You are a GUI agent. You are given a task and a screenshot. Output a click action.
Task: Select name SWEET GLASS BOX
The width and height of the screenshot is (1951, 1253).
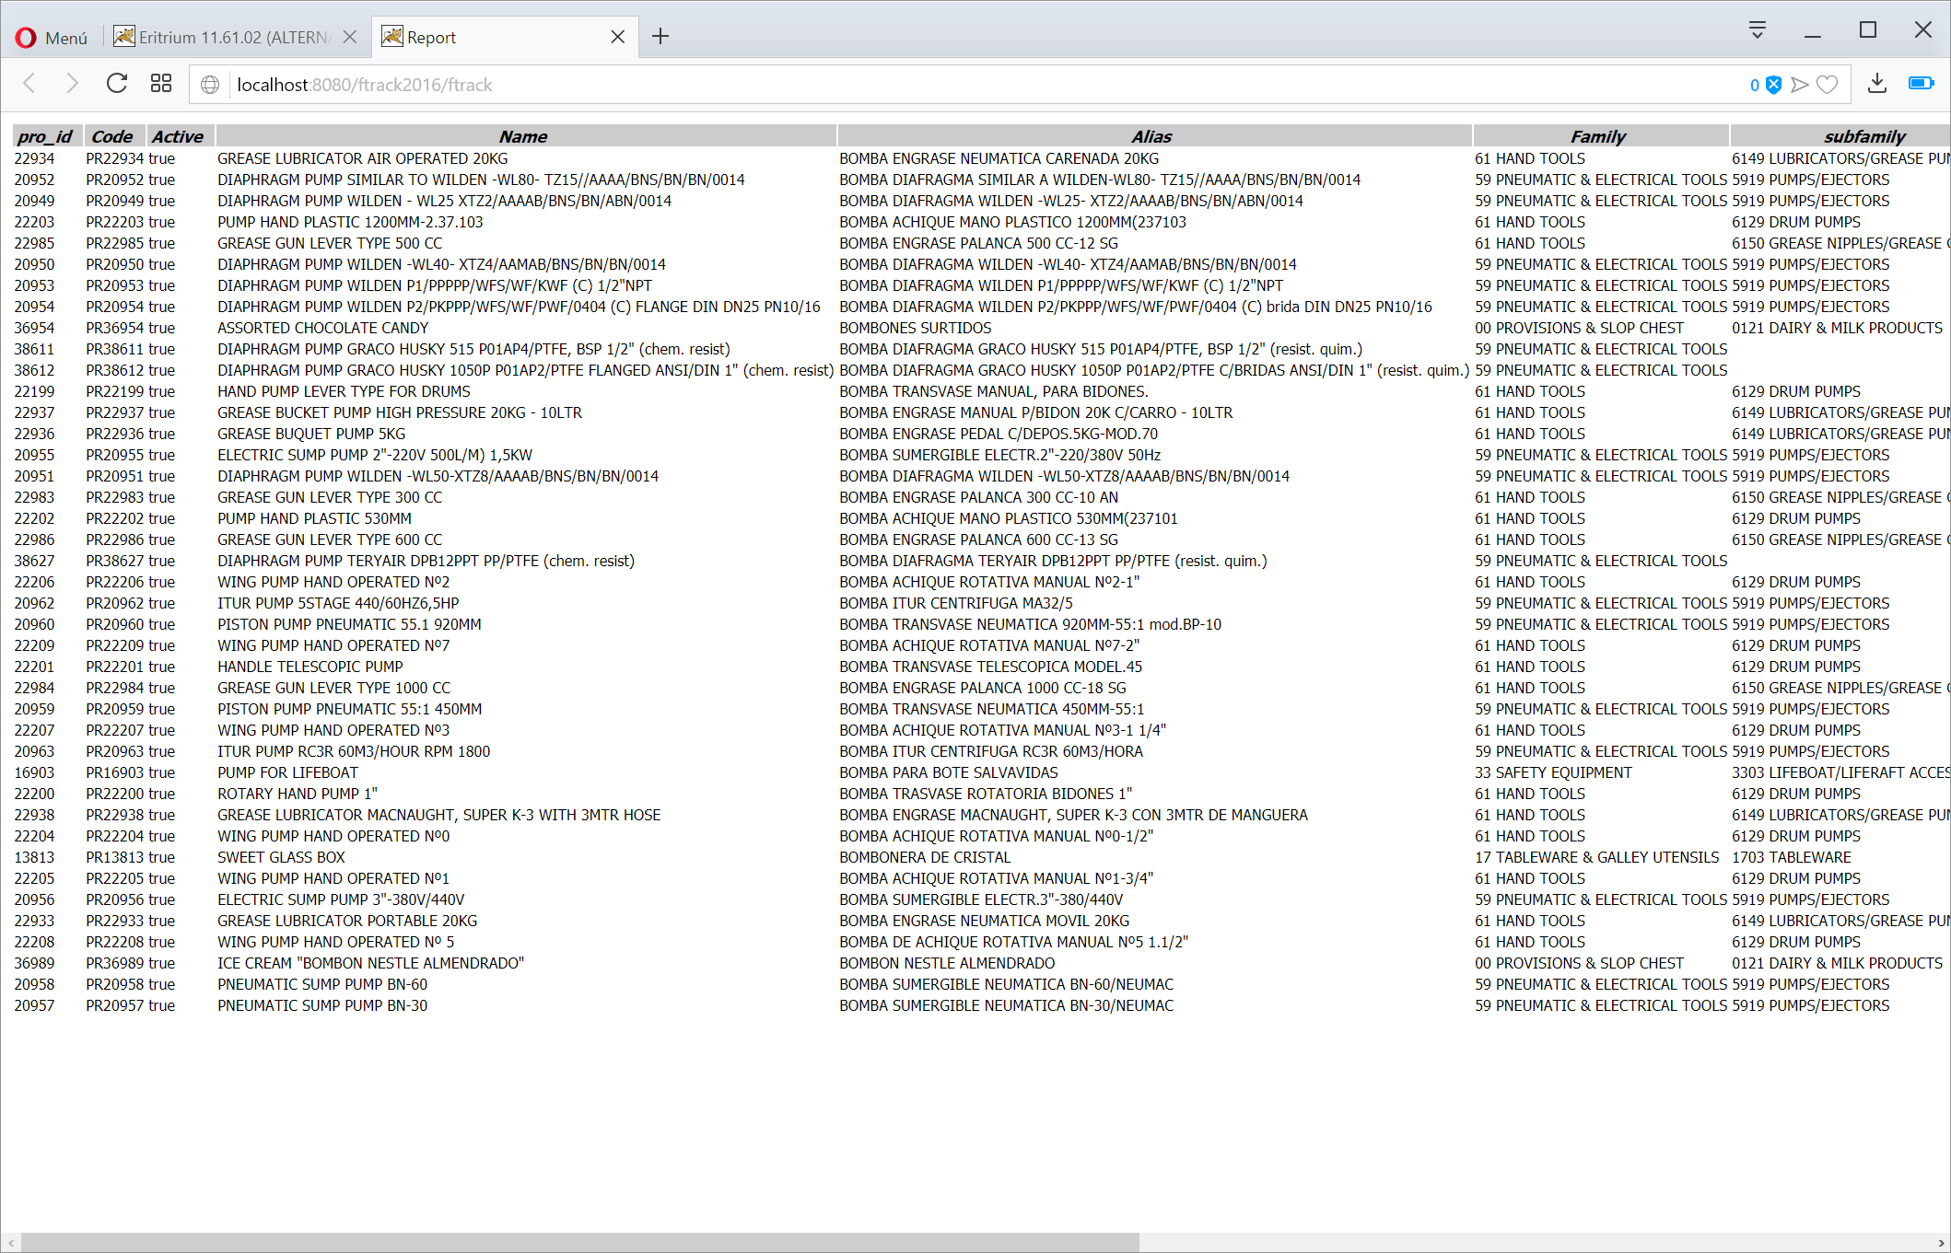click(x=281, y=858)
